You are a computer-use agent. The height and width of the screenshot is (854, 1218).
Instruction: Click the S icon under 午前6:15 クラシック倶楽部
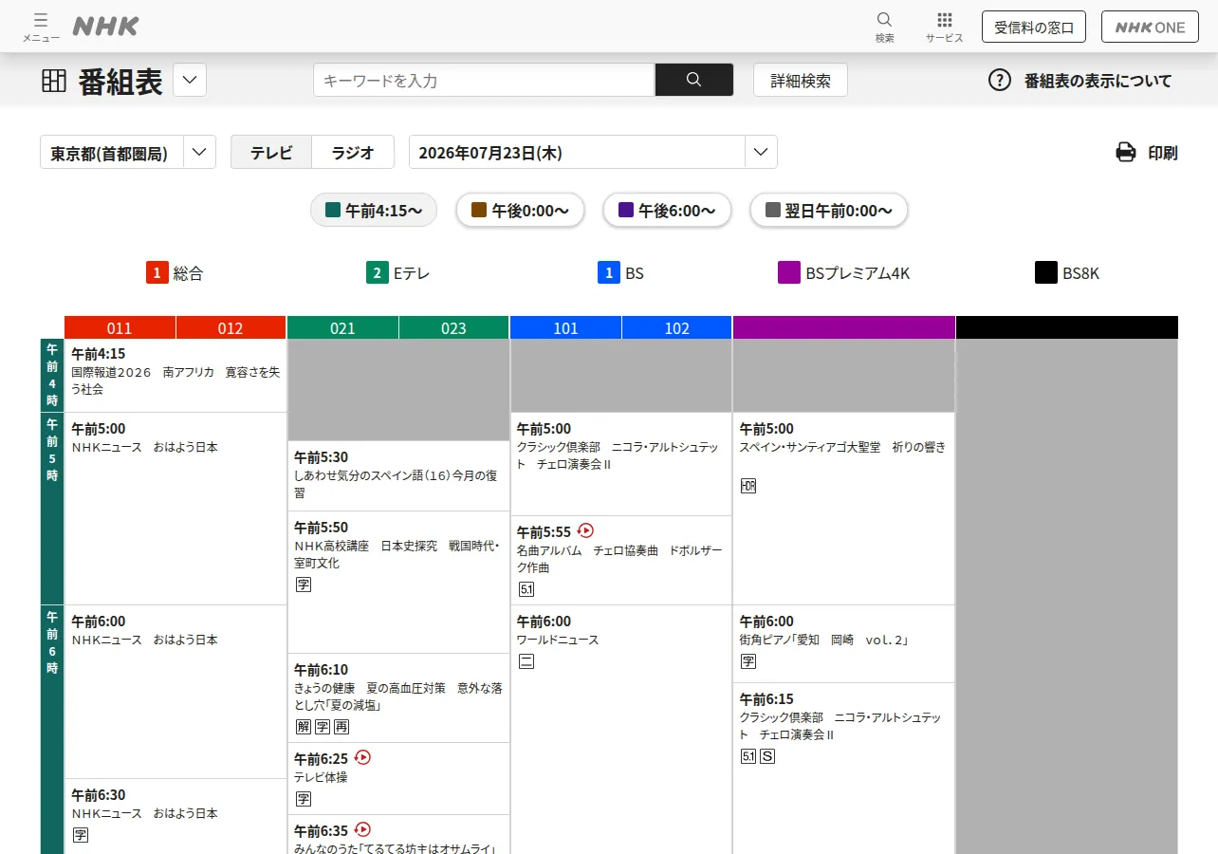coord(768,756)
